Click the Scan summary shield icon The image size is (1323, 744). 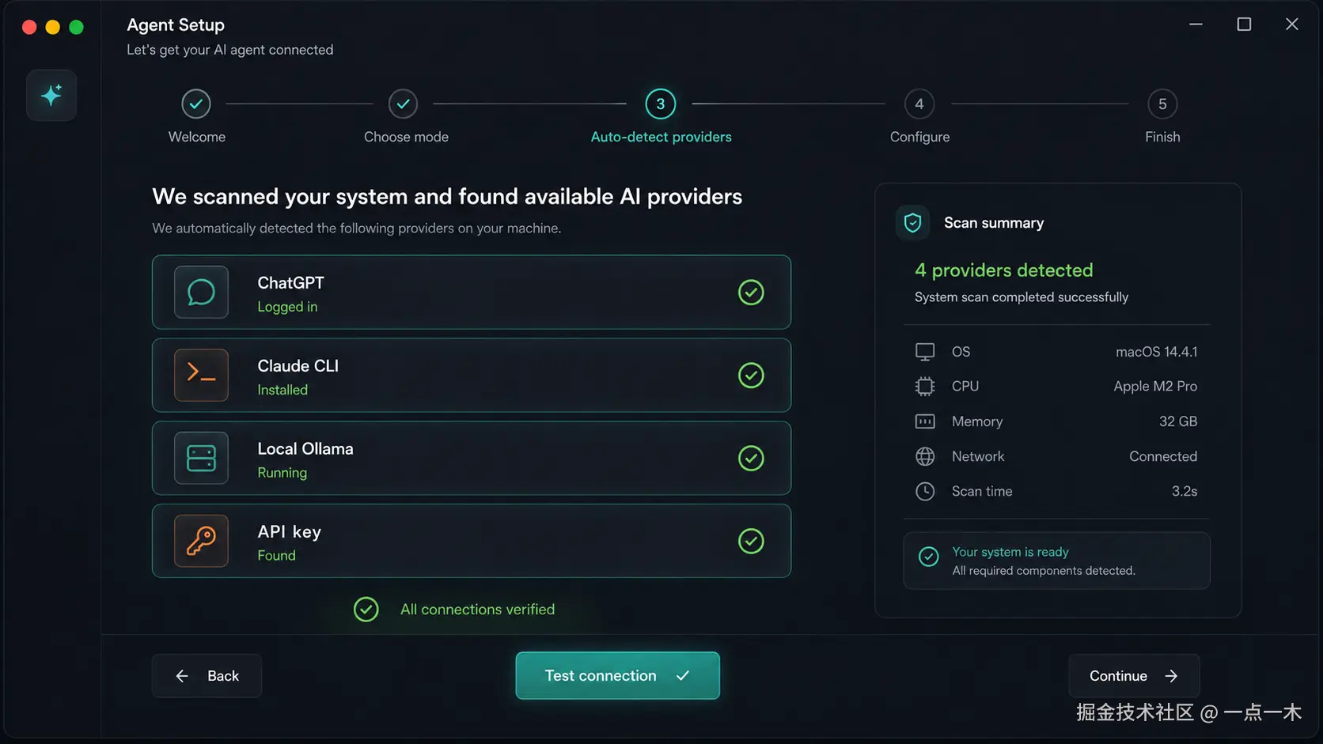(912, 223)
